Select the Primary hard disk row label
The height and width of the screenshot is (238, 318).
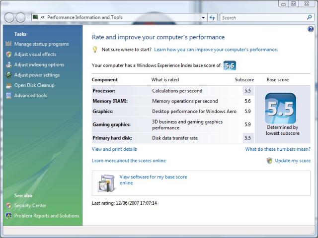112,138
